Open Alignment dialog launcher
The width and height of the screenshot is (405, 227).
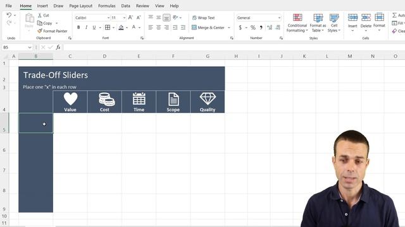(232, 38)
